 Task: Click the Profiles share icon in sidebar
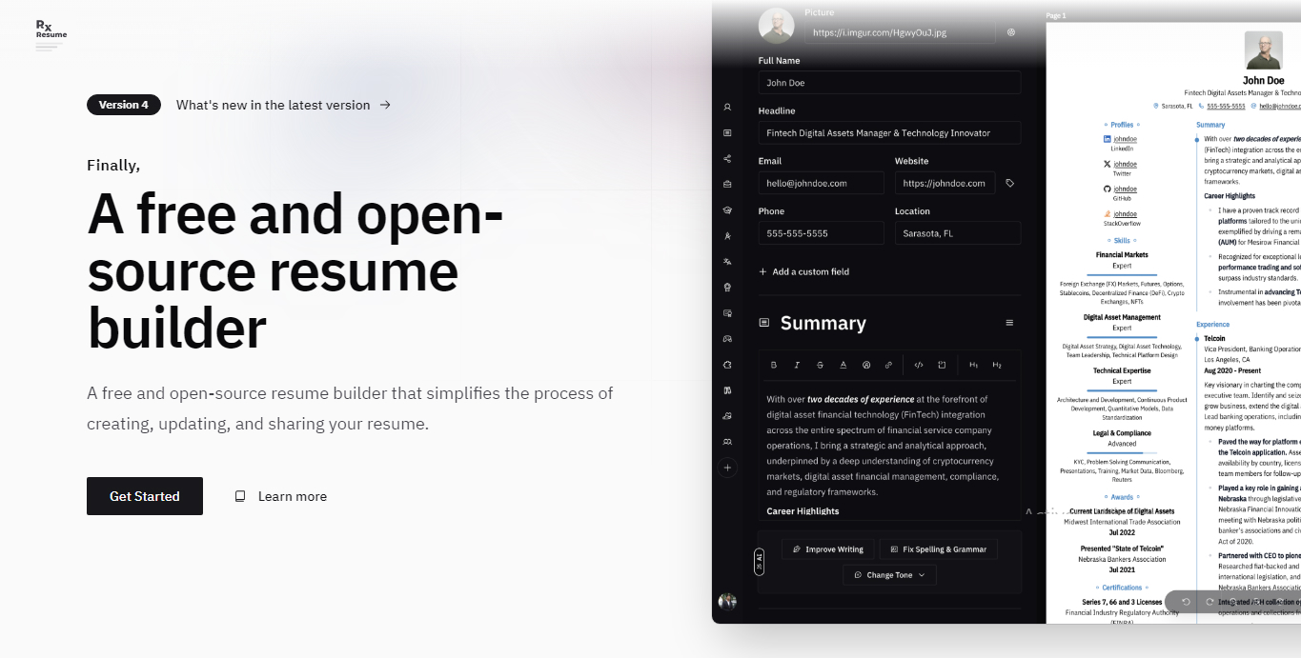(x=726, y=157)
